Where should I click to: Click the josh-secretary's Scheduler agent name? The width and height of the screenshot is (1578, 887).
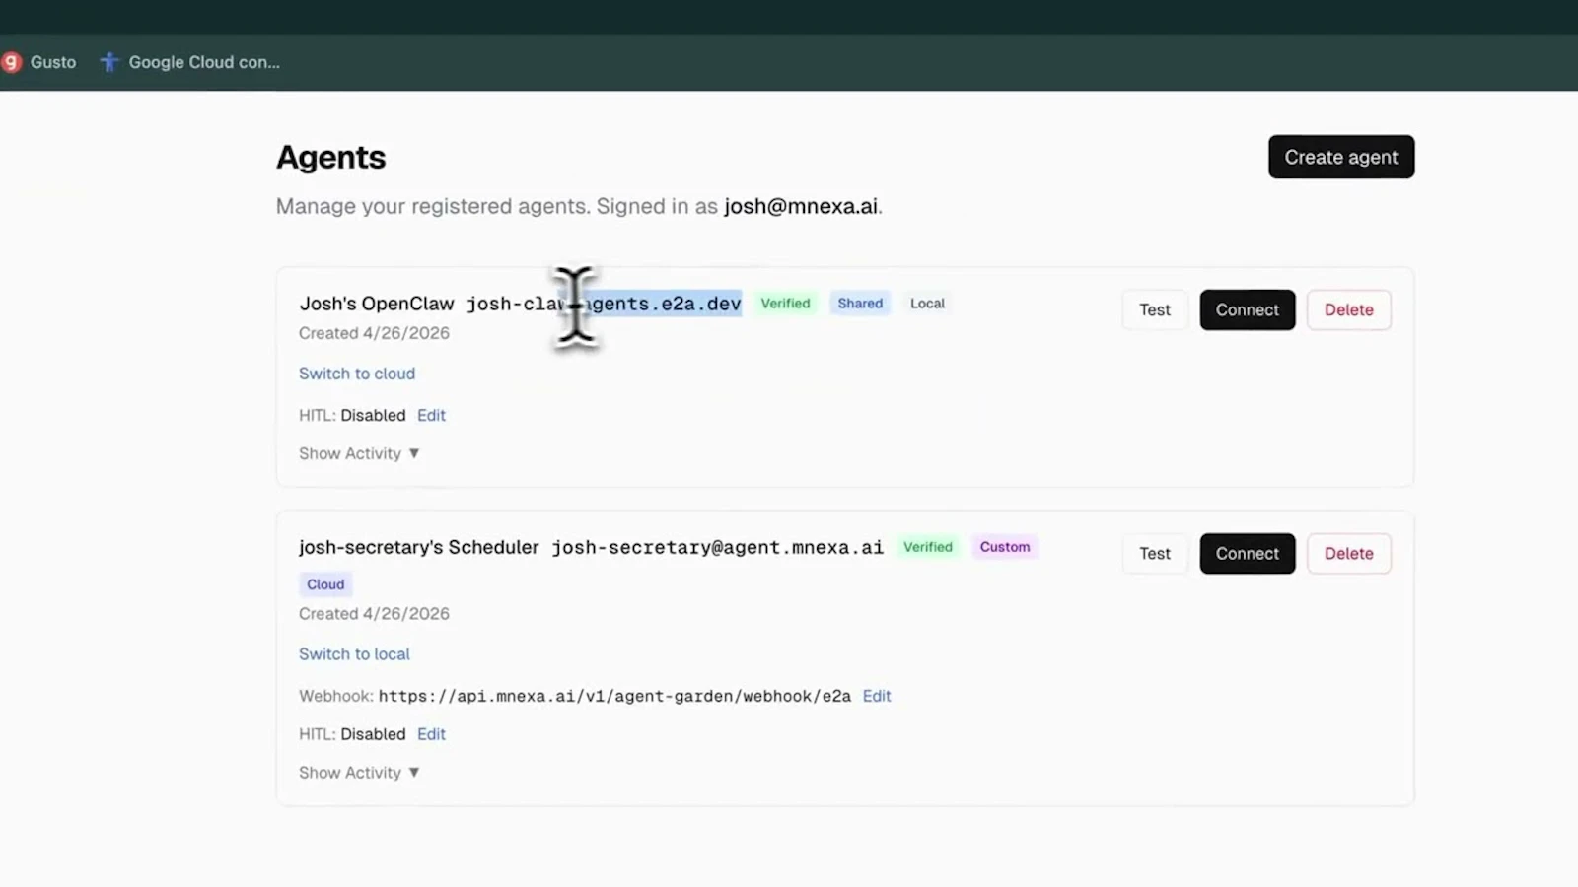pos(419,547)
